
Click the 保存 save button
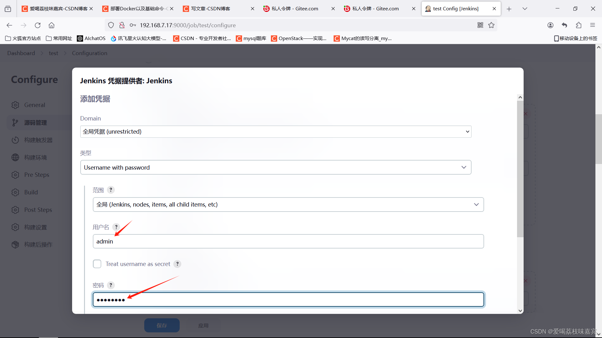pos(162,325)
